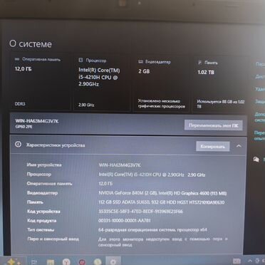Click the О системе page title
The width and height of the screenshot is (265, 265).
[x=31, y=44]
